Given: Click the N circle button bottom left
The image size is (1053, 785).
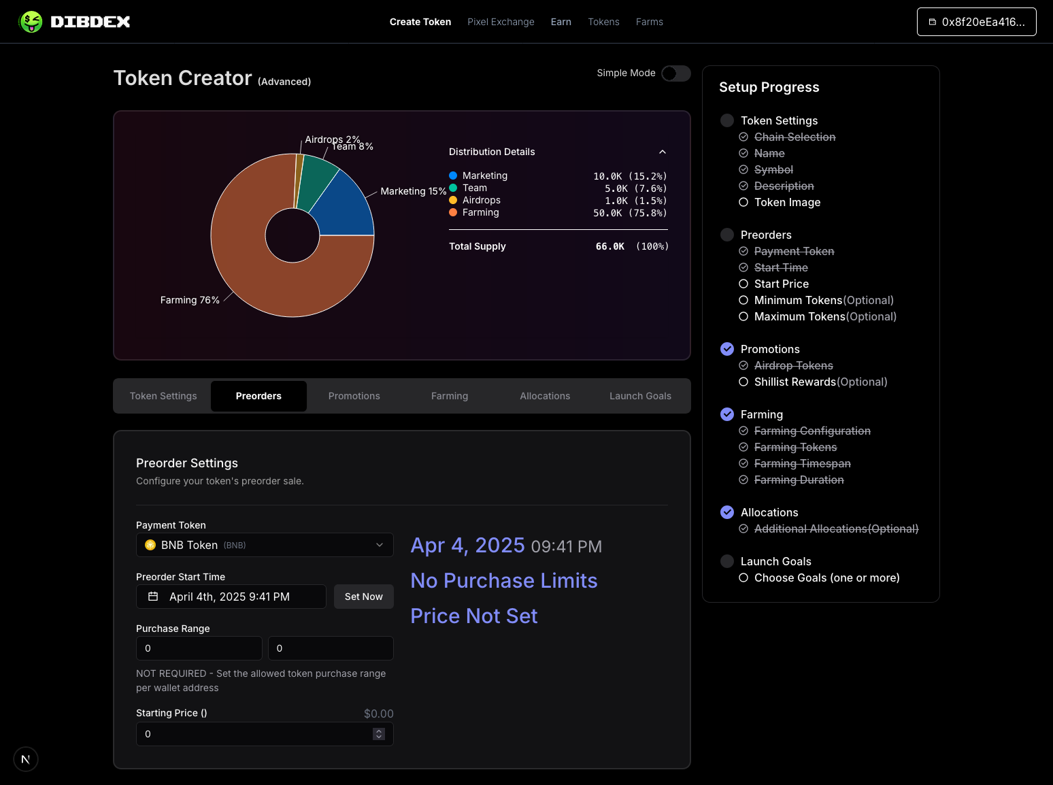Looking at the screenshot, I should click(26, 759).
